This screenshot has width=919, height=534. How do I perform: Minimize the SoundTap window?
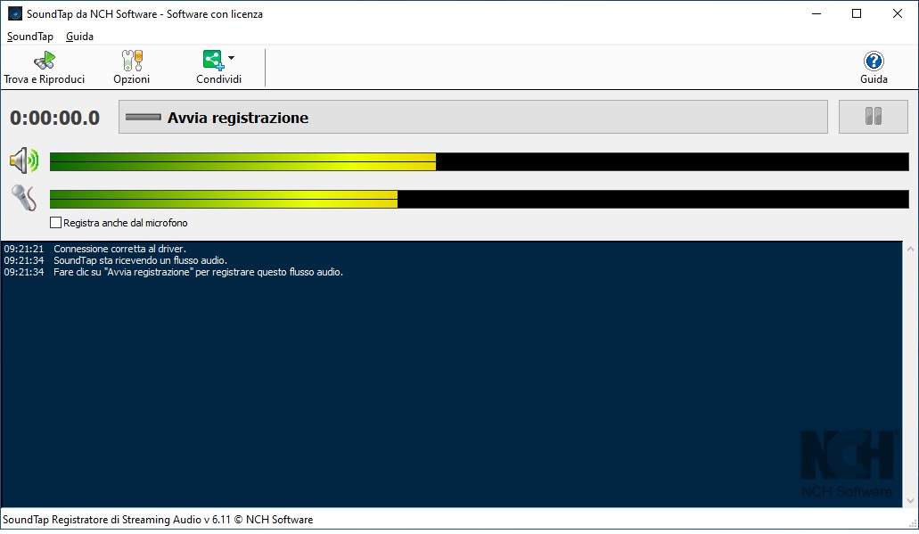click(x=816, y=13)
